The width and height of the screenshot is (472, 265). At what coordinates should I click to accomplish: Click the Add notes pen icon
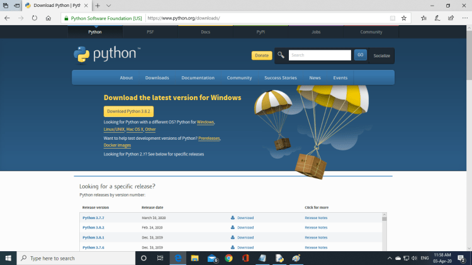[x=437, y=18]
